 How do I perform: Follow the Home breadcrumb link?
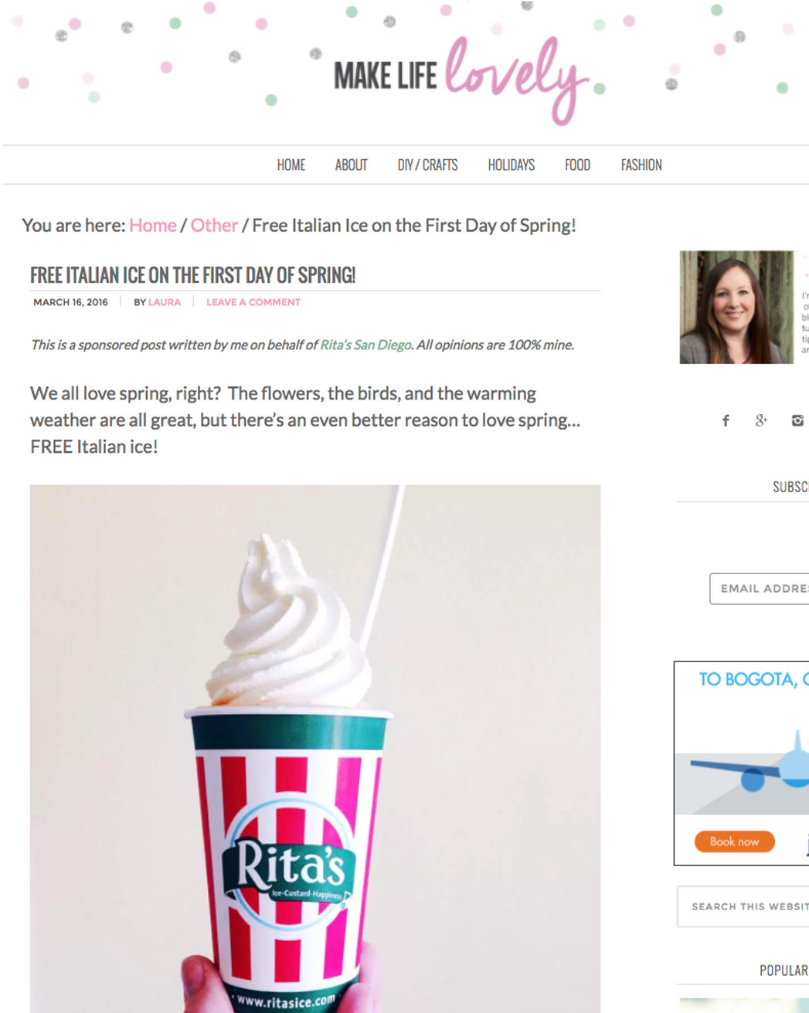pyautogui.click(x=153, y=226)
